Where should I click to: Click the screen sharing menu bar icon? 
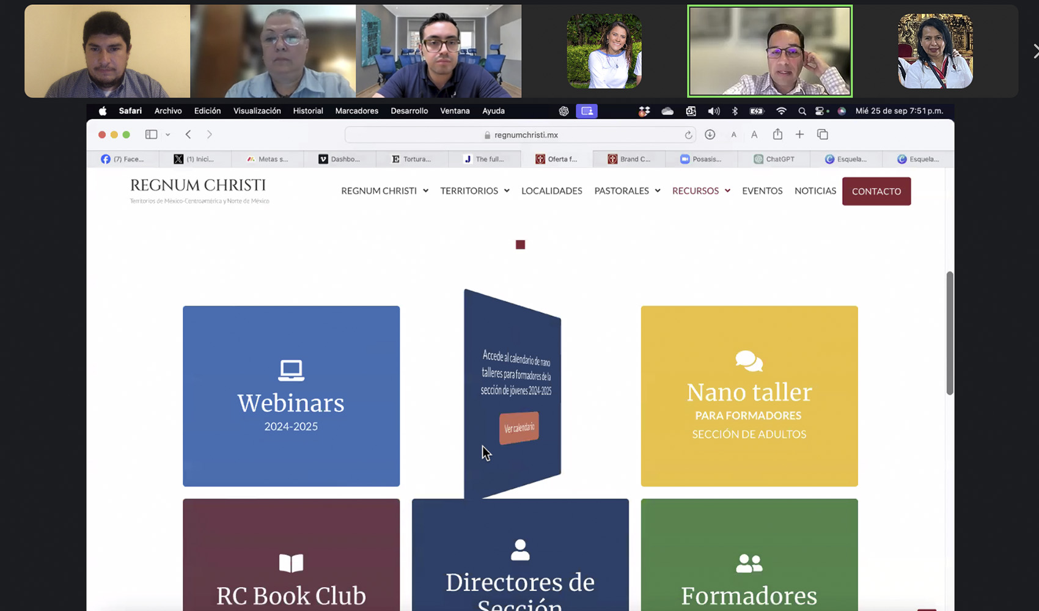tap(587, 111)
